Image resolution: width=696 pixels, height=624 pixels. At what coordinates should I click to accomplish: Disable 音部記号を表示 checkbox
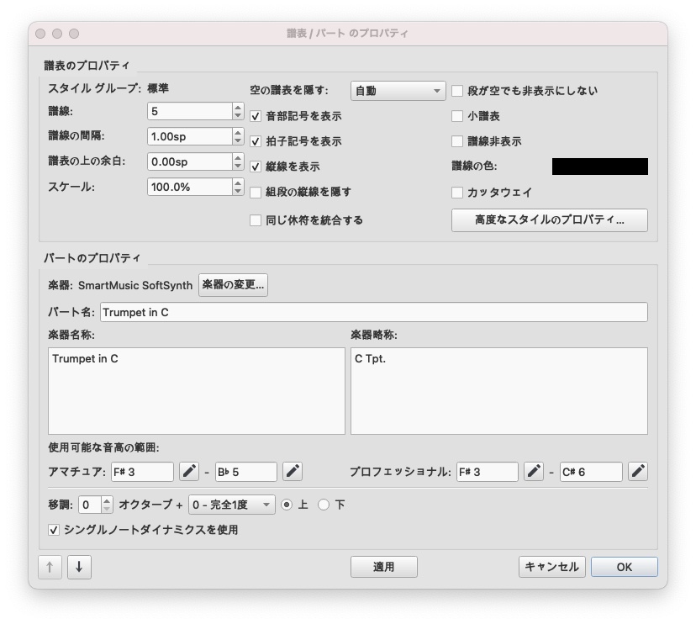[x=256, y=116]
